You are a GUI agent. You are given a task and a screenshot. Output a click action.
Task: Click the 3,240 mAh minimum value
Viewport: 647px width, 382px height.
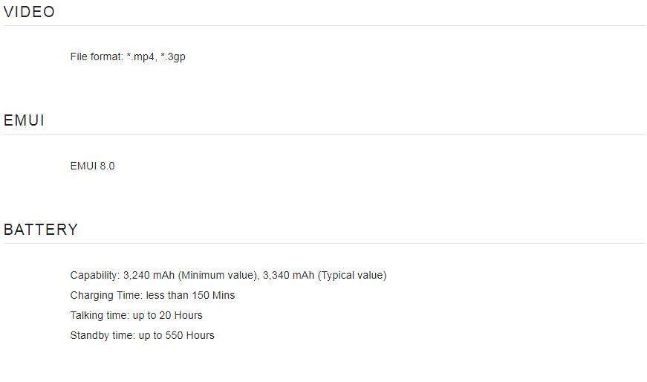pos(149,276)
